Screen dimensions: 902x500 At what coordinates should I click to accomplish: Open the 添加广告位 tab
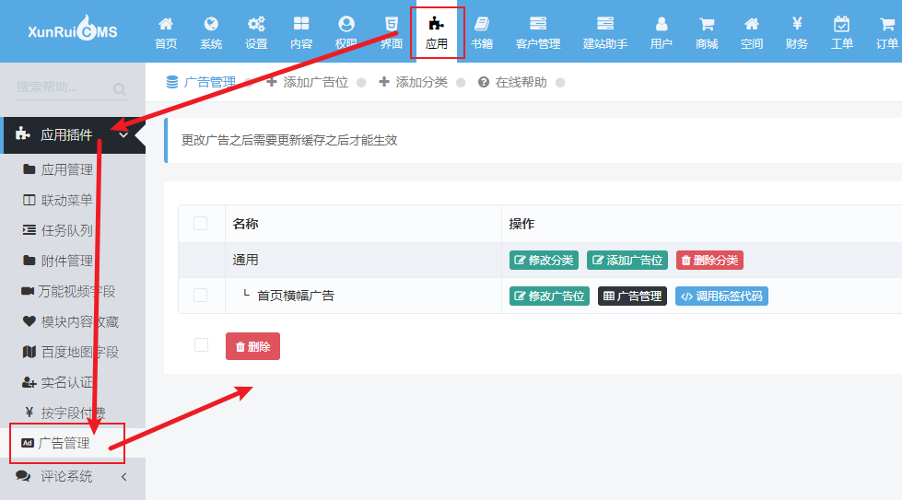[308, 82]
